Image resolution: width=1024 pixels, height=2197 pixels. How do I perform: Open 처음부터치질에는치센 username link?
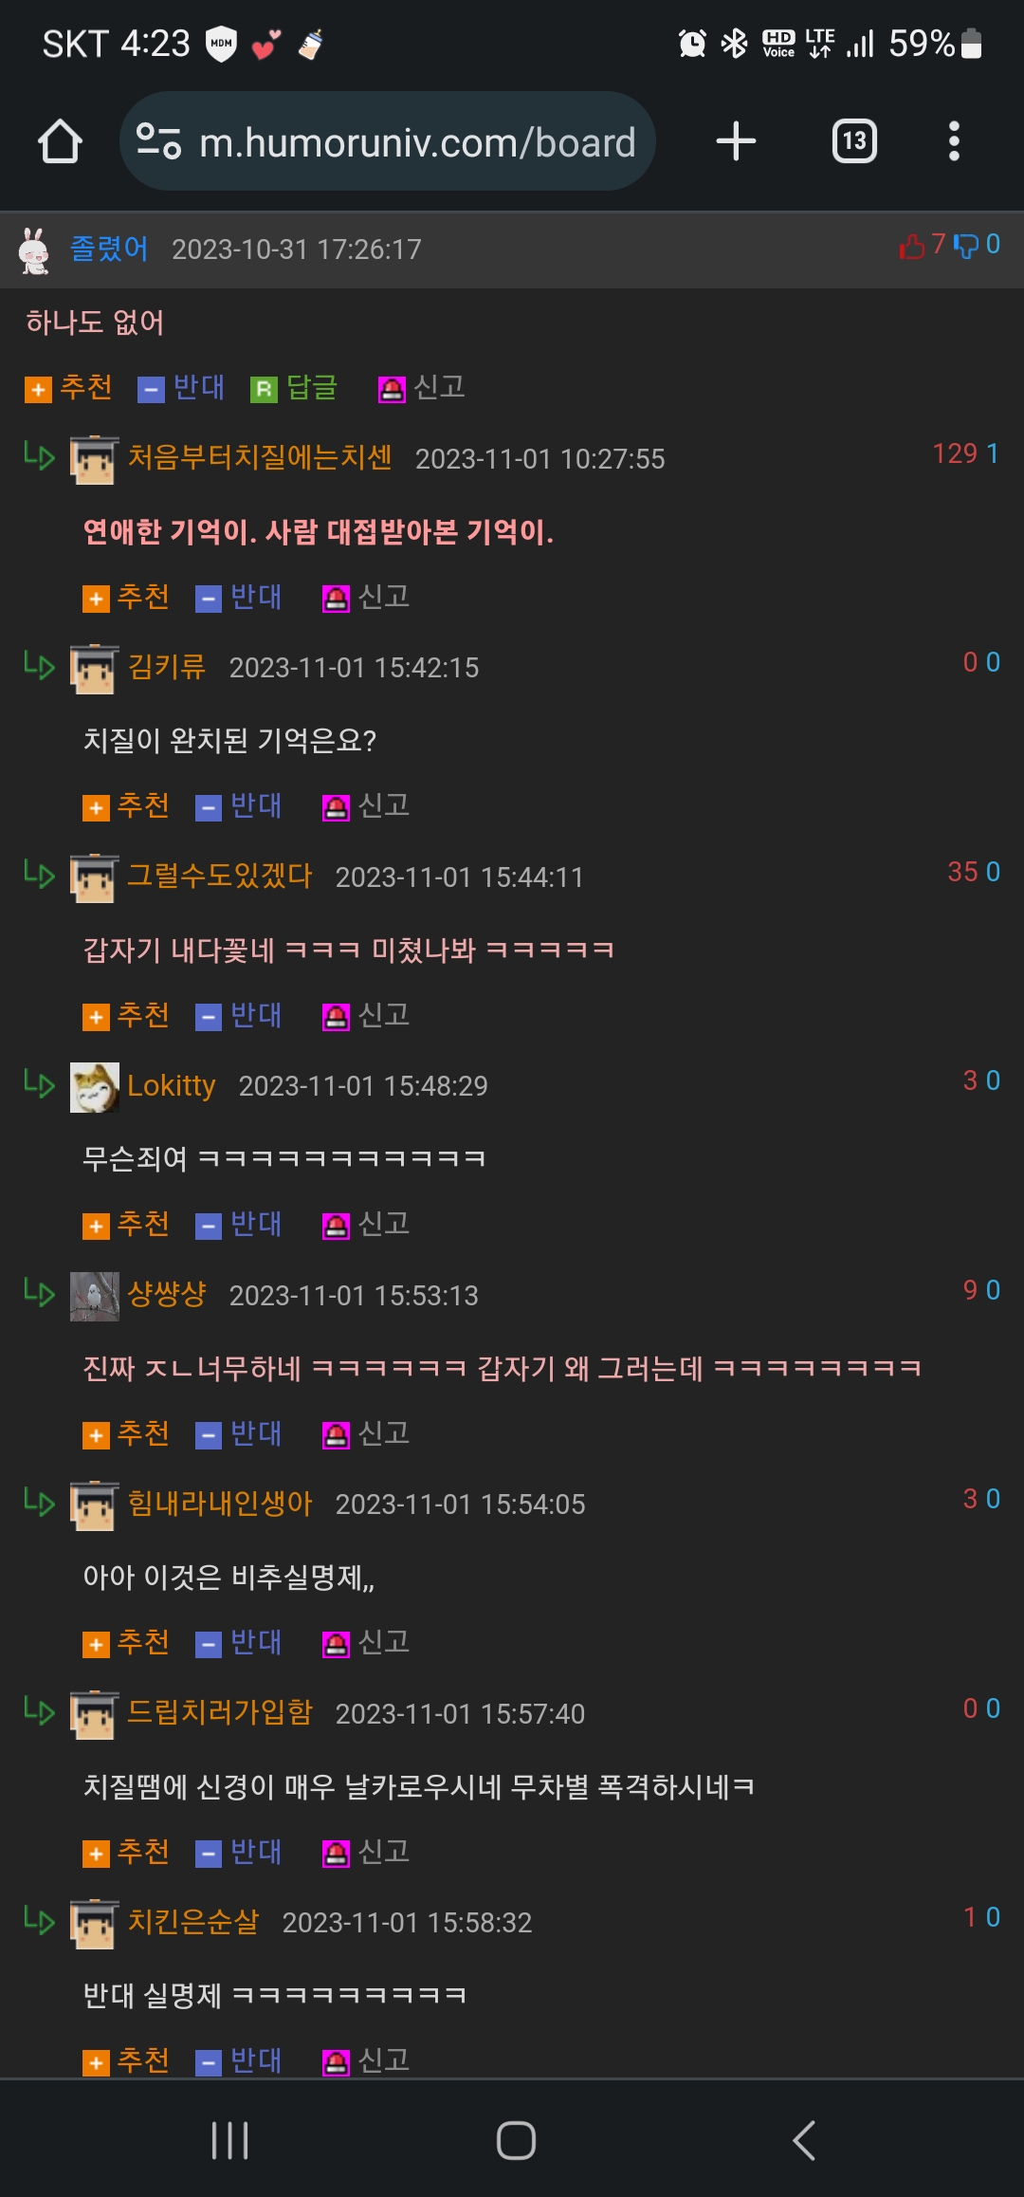(260, 458)
